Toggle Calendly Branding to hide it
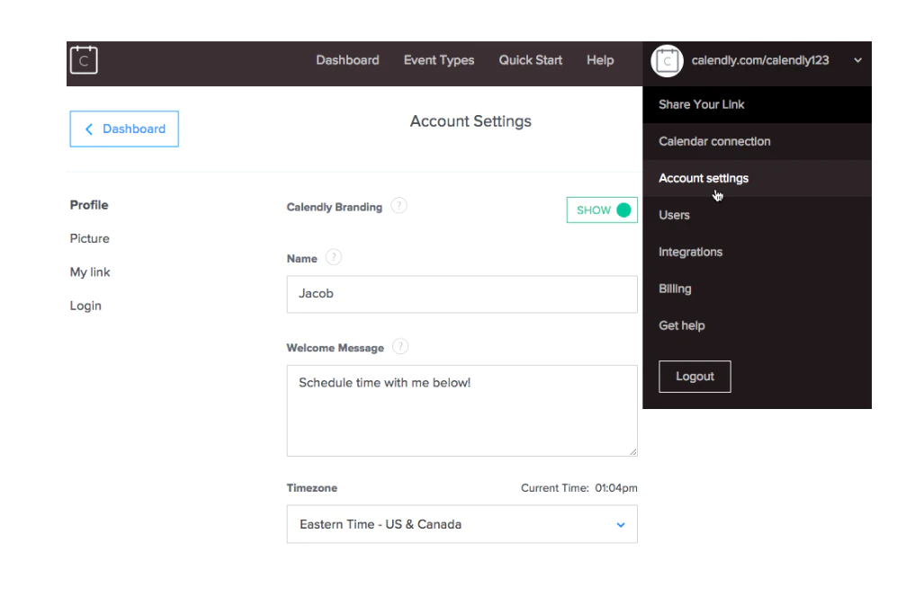The height and width of the screenshot is (596, 897). point(601,209)
